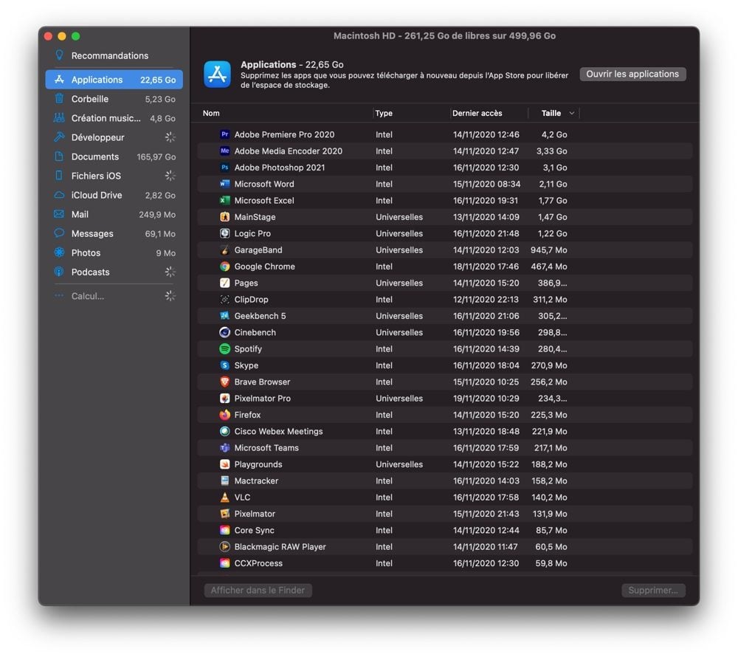Click the 165,97 Go Documents size
This screenshot has width=738, height=657.
[x=156, y=156]
